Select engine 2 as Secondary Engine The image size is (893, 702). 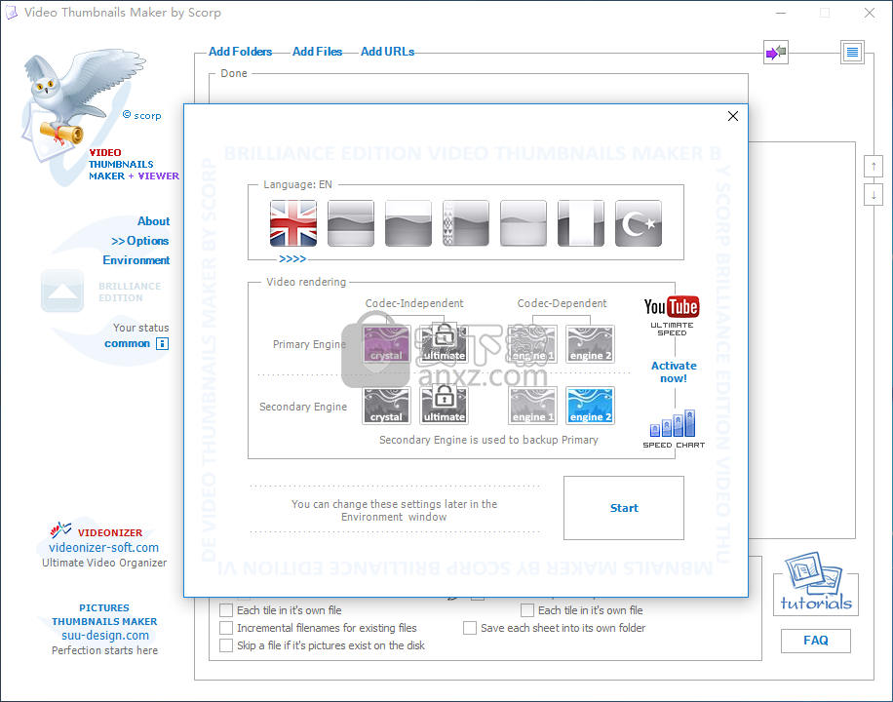coord(591,406)
